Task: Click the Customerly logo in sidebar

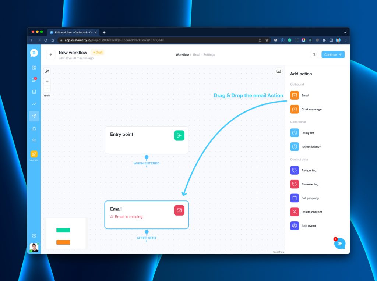Action: click(34, 53)
